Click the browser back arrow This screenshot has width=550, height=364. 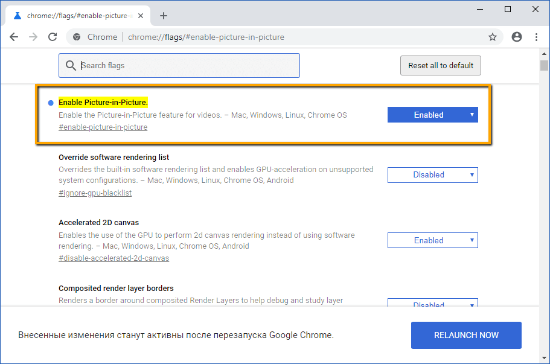tap(14, 37)
